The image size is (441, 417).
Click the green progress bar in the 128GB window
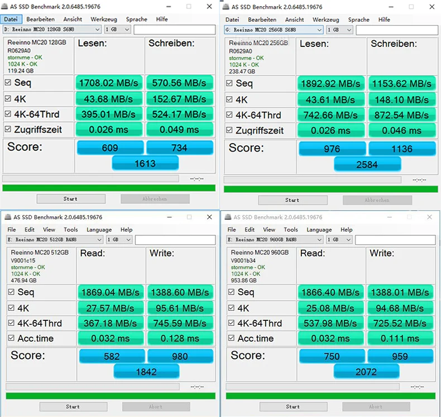(x=109, y=188)
